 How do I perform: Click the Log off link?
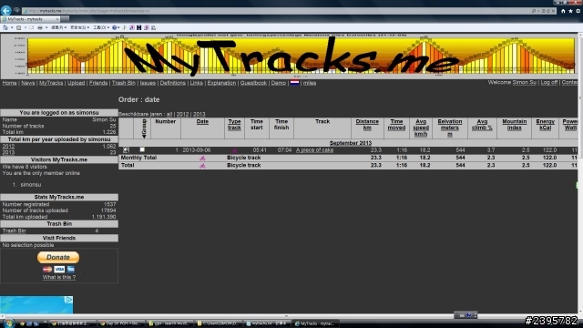point(549,82)
